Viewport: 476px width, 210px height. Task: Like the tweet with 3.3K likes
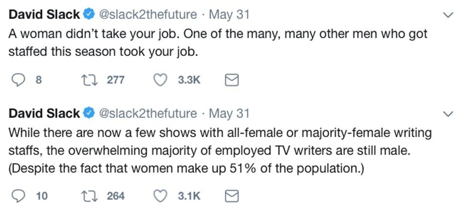(160, 80)
